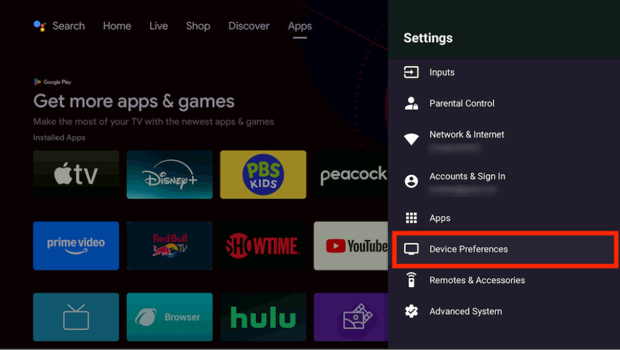This screenshot has width=620, height=350.
Task: Open the Inputs settings entry
Action: (x=504, y=72)
